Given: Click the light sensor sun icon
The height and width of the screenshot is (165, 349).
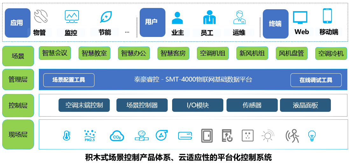Looking at the screenshot, I should tap(268, 136).
